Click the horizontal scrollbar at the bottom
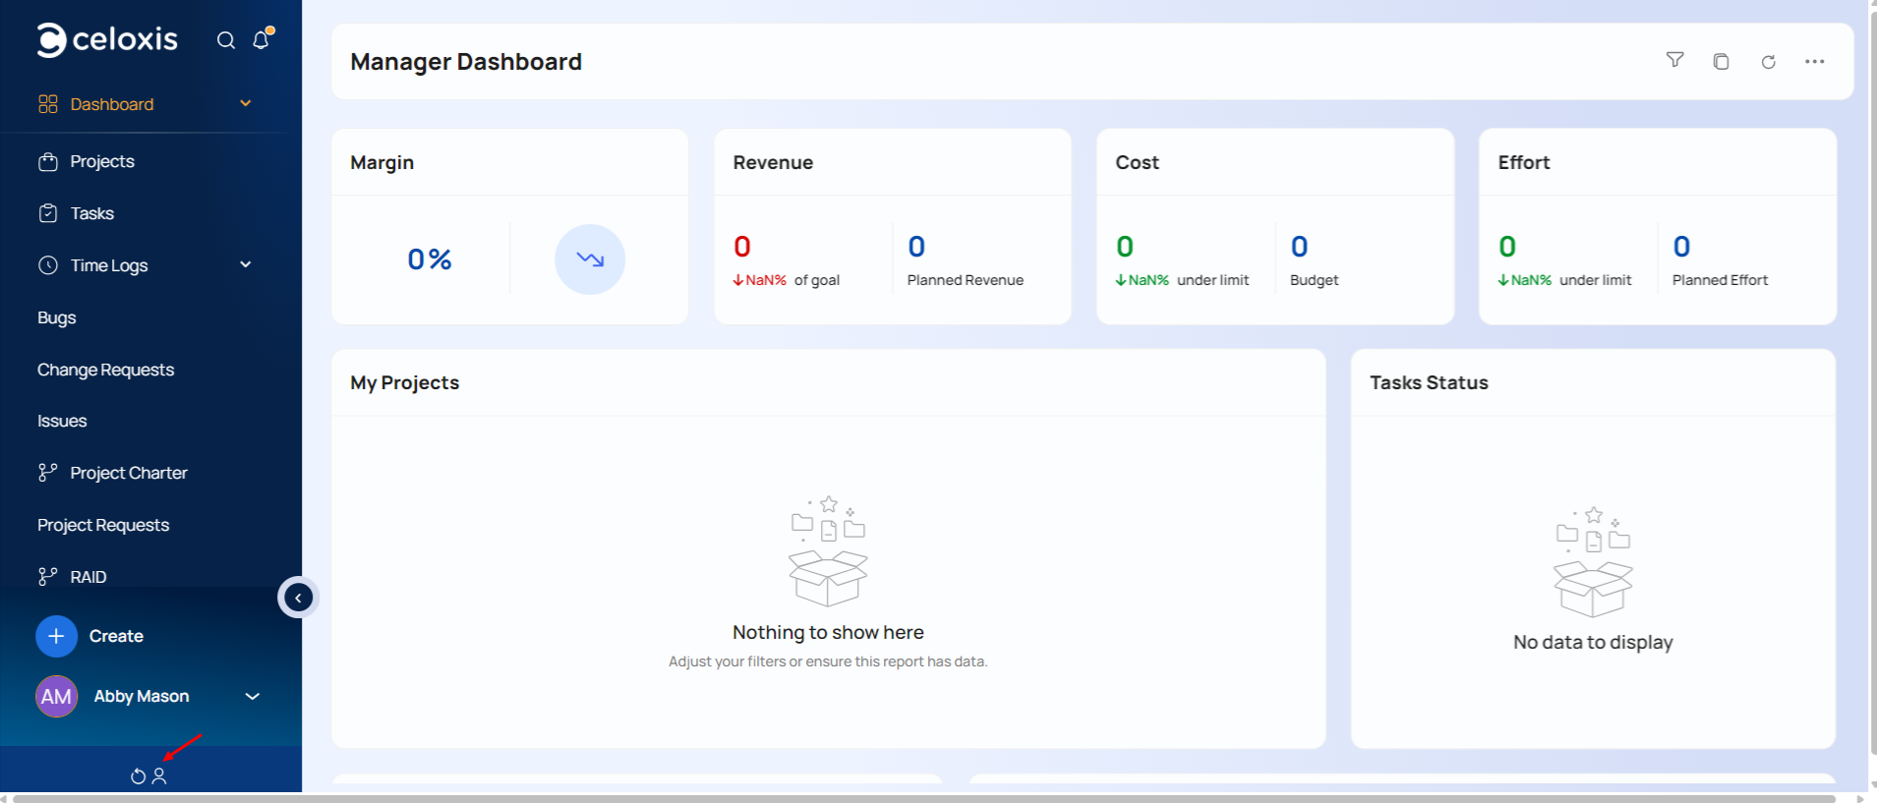Image resolution: width=1877 pixels, height=803 pixels. (924, 798)
